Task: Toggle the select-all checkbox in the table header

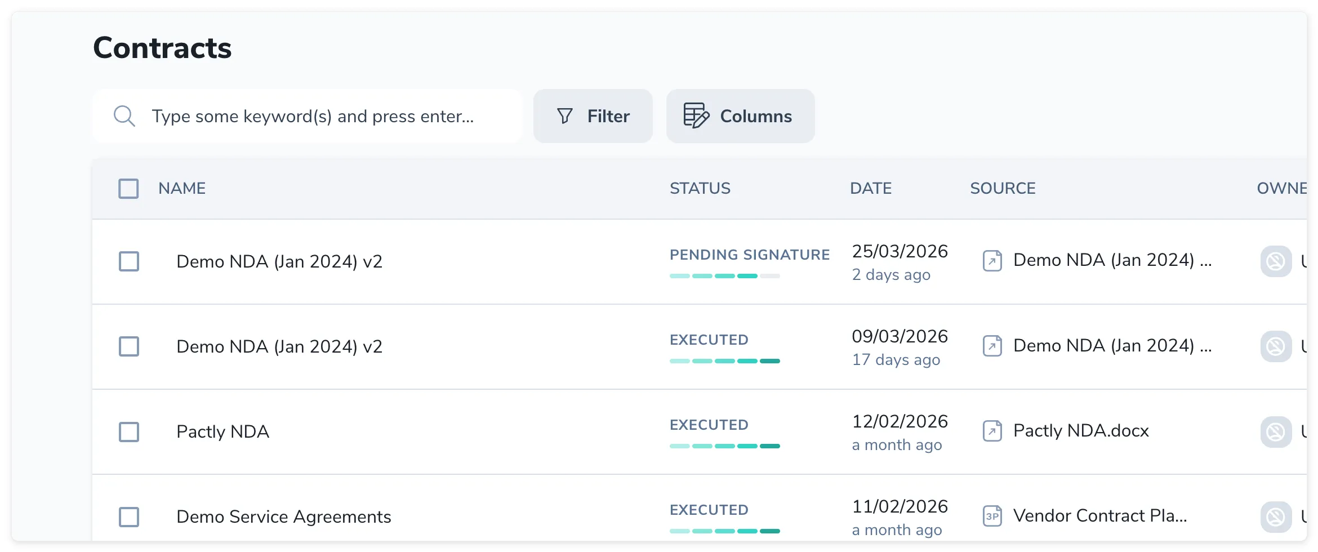Action: click(128, 189)
